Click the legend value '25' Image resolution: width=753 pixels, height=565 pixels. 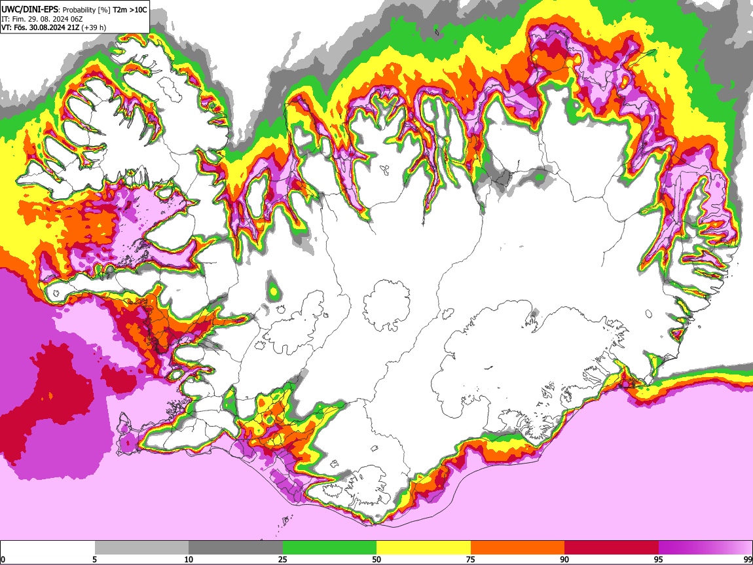283,559
